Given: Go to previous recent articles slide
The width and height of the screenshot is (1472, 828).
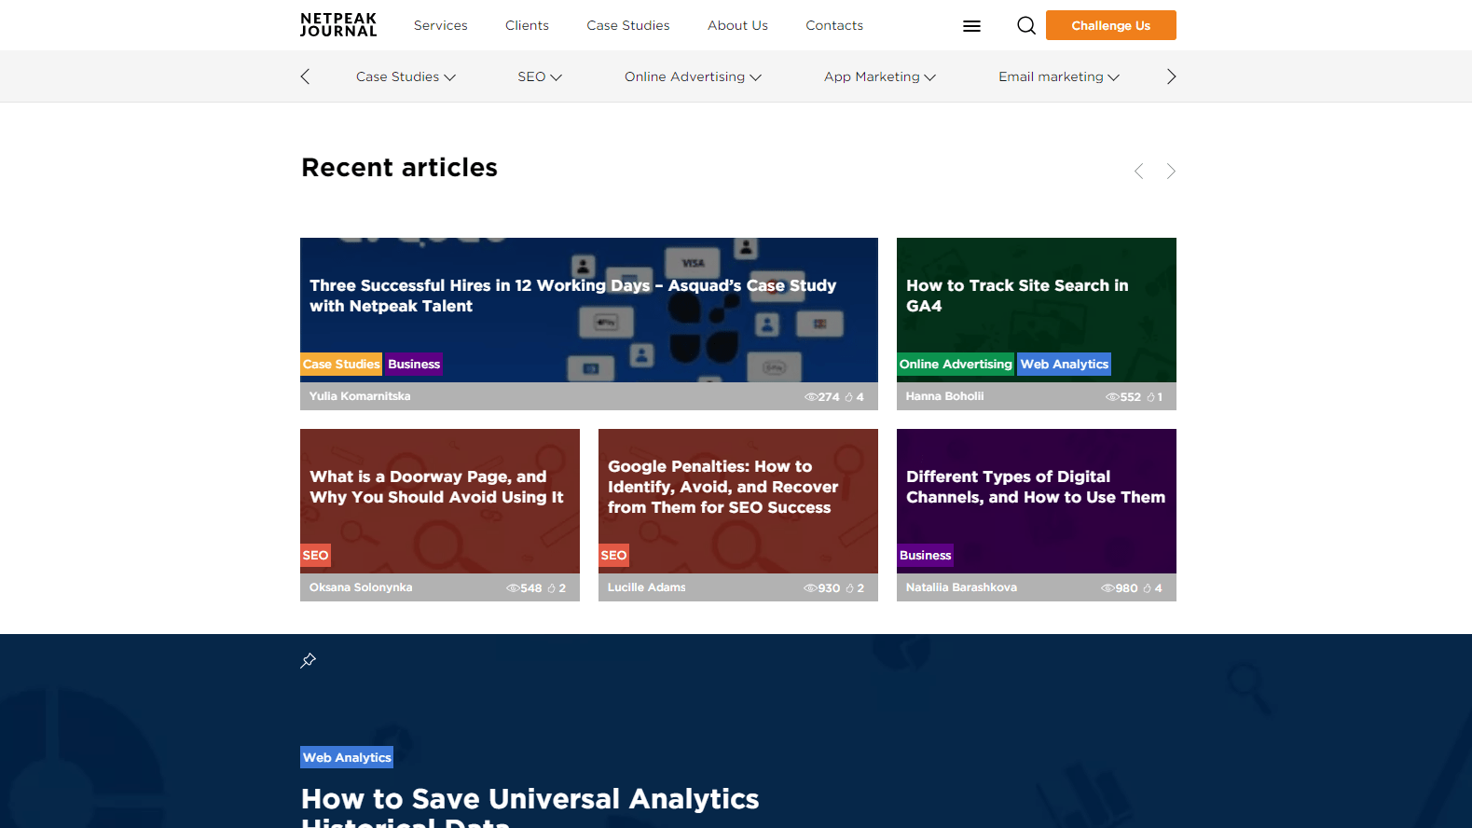Looking at the screenshot, I should [x=1138, y=171].
